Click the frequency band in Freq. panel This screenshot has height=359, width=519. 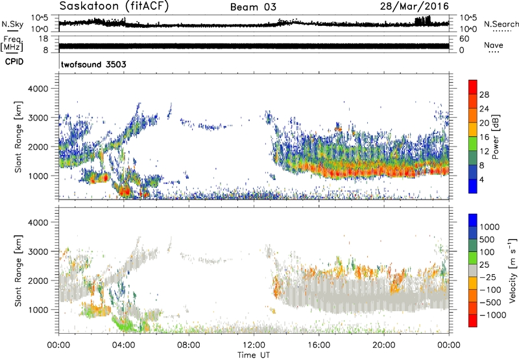(x=254, y=46)
